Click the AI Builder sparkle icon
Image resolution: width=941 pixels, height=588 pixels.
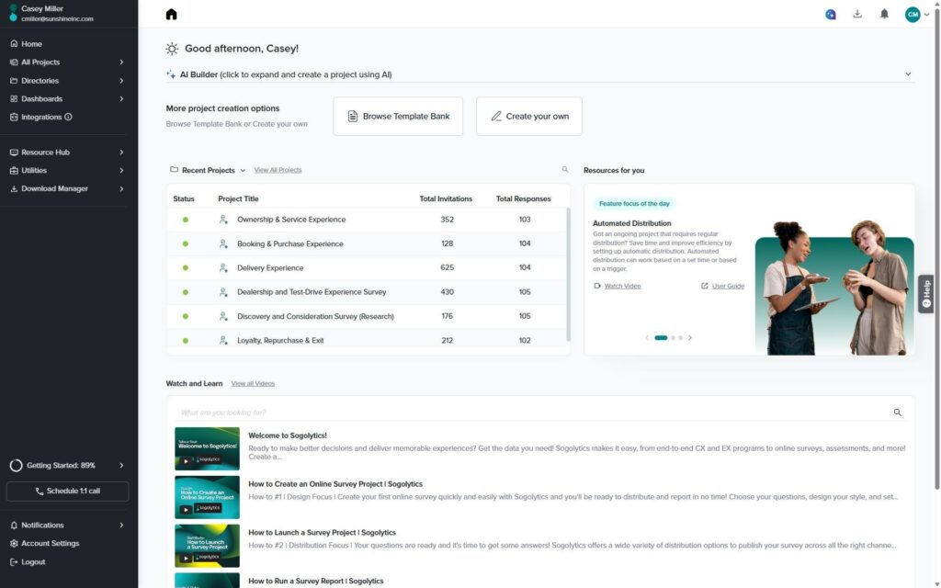pos(171,74)
